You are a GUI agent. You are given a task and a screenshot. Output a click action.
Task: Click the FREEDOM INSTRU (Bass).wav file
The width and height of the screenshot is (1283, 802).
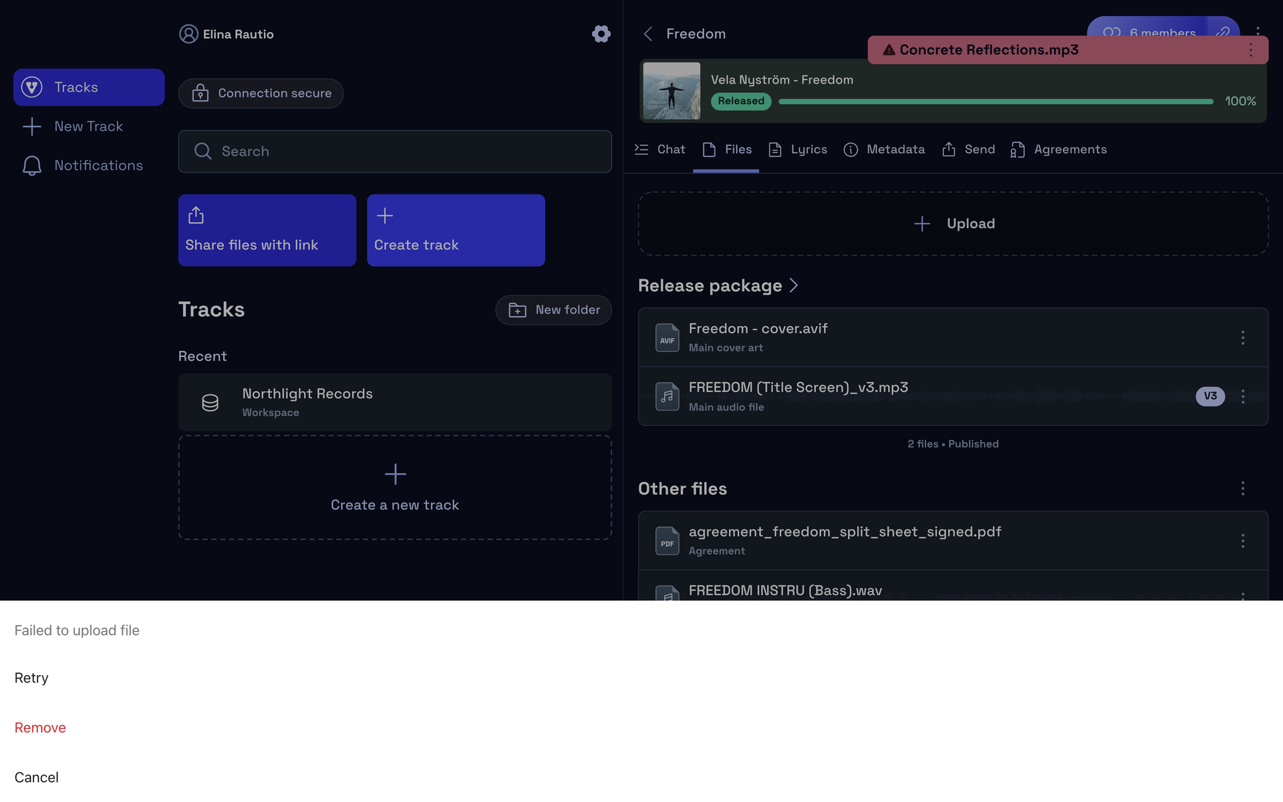(953, 587)
